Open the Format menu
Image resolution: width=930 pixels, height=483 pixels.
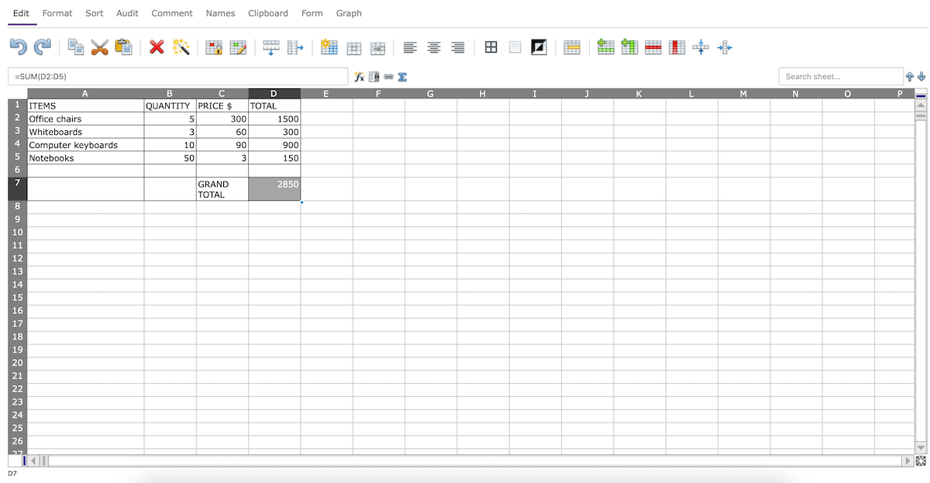[57, 13]
